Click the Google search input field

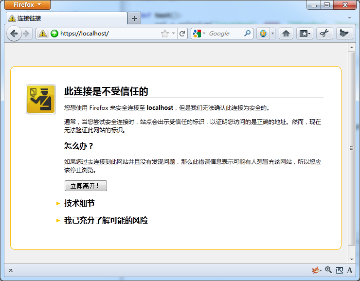[x=225, y=34]
